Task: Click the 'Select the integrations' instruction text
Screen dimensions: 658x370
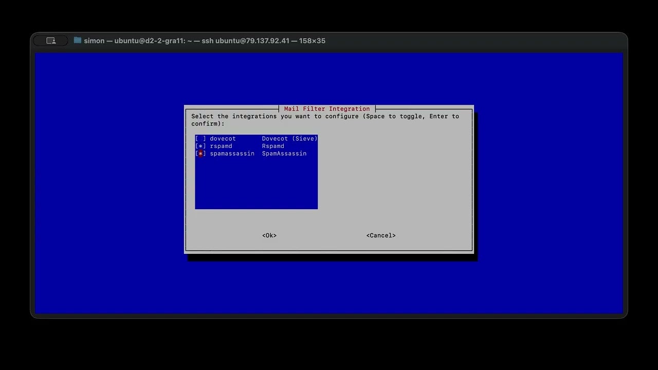Action: (325, 120)
